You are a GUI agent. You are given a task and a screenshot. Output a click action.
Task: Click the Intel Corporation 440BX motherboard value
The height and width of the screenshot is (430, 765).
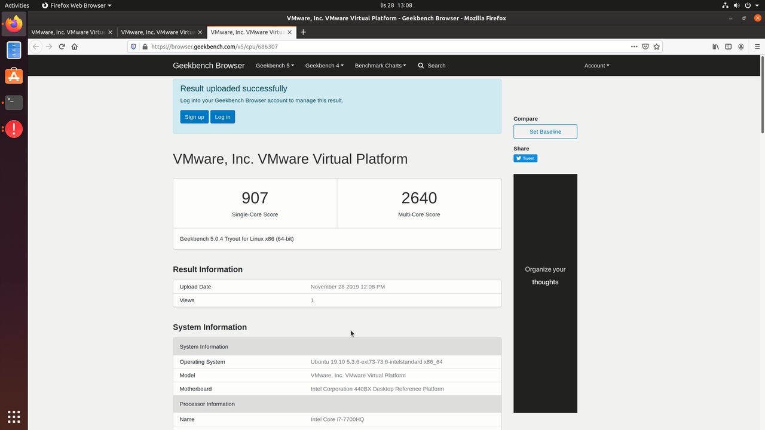pyautogui.click(x=377, y=389)
